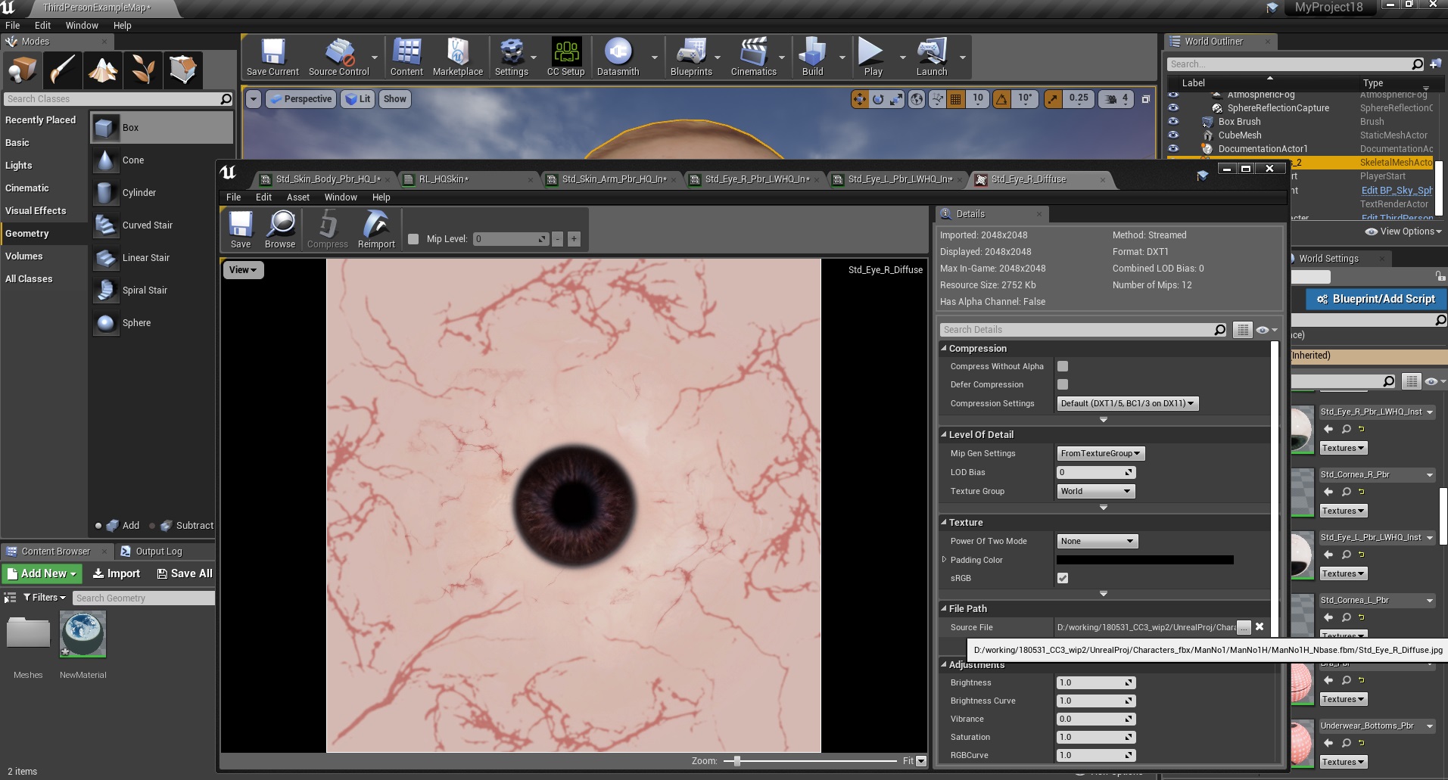This screenshot has height=780, width=1448.
Task: Expand the Padding Color property
Action: coord(944,560)
